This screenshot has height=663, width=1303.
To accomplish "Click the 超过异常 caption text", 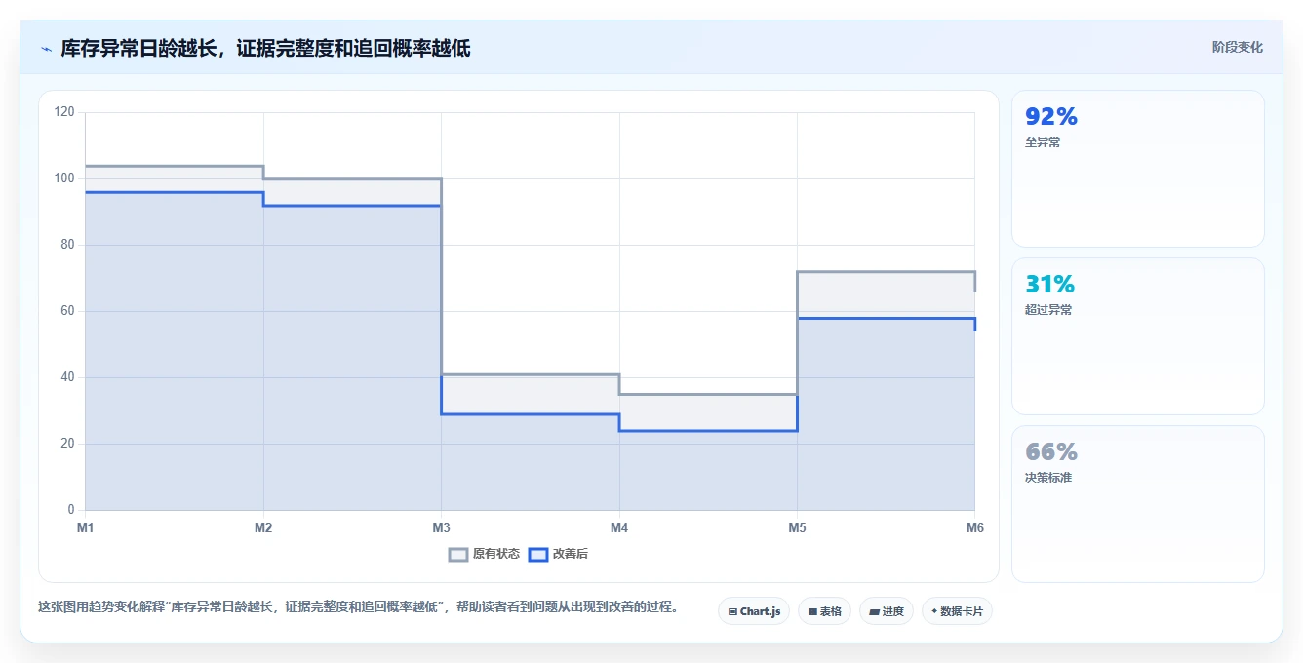I will (1048, 310).
